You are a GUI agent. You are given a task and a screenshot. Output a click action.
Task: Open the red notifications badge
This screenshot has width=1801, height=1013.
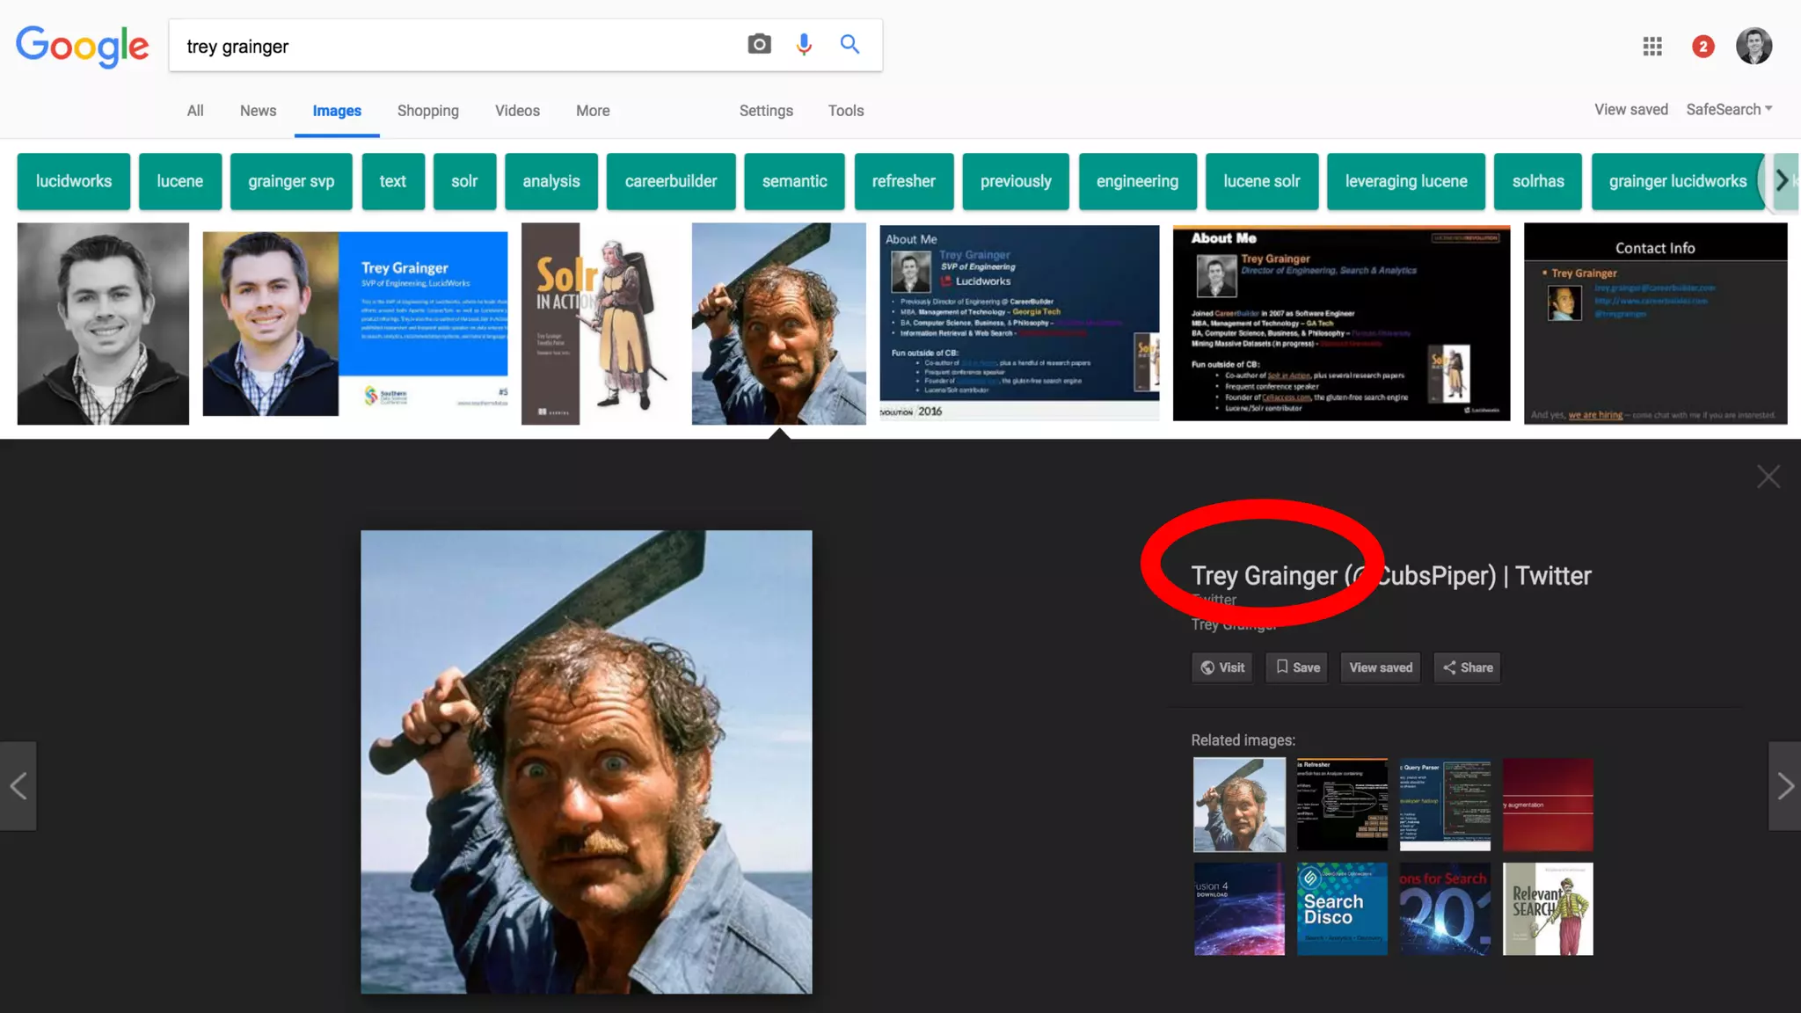[1703, 47]
